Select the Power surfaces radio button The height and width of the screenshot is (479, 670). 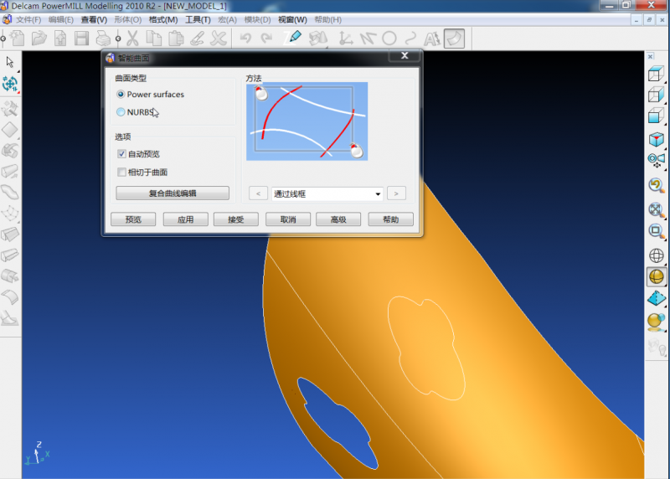[121, 95]
